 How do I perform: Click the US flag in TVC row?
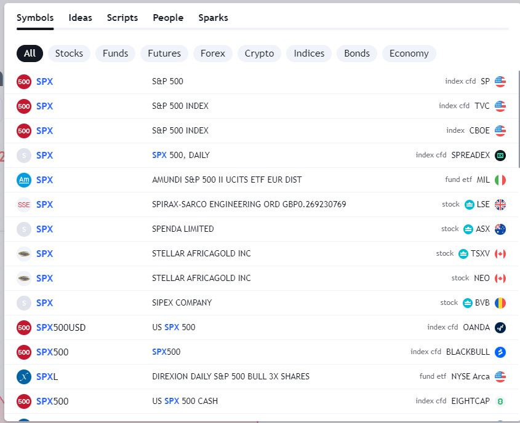pyautogui.click(x=500, y=106)
